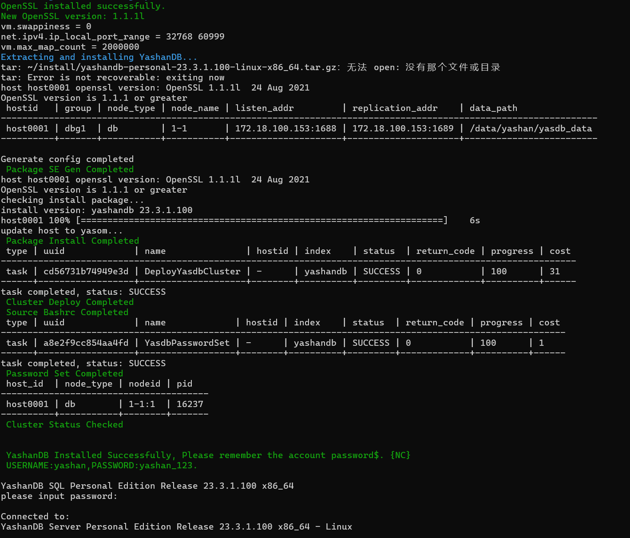Click the "OpenSSL installed successfully." line
Viewport: 630px width, 538px height.
click(x=83, y=6)
